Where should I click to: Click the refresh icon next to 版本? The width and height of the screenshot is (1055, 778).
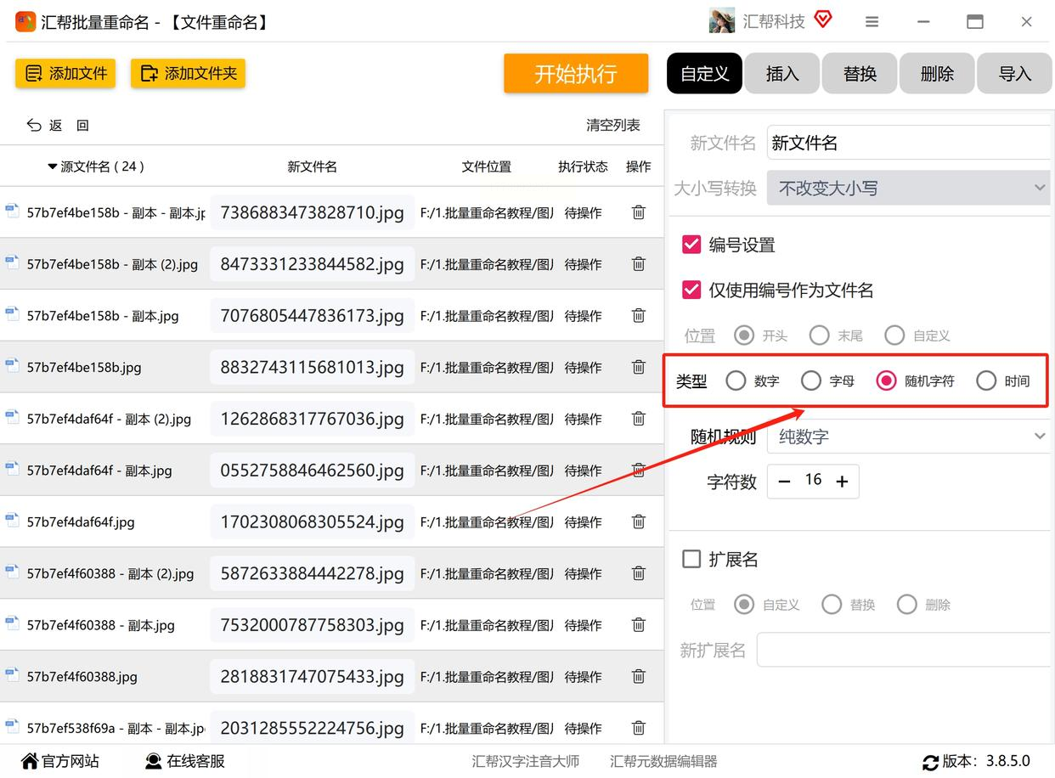tap(930, 762)
